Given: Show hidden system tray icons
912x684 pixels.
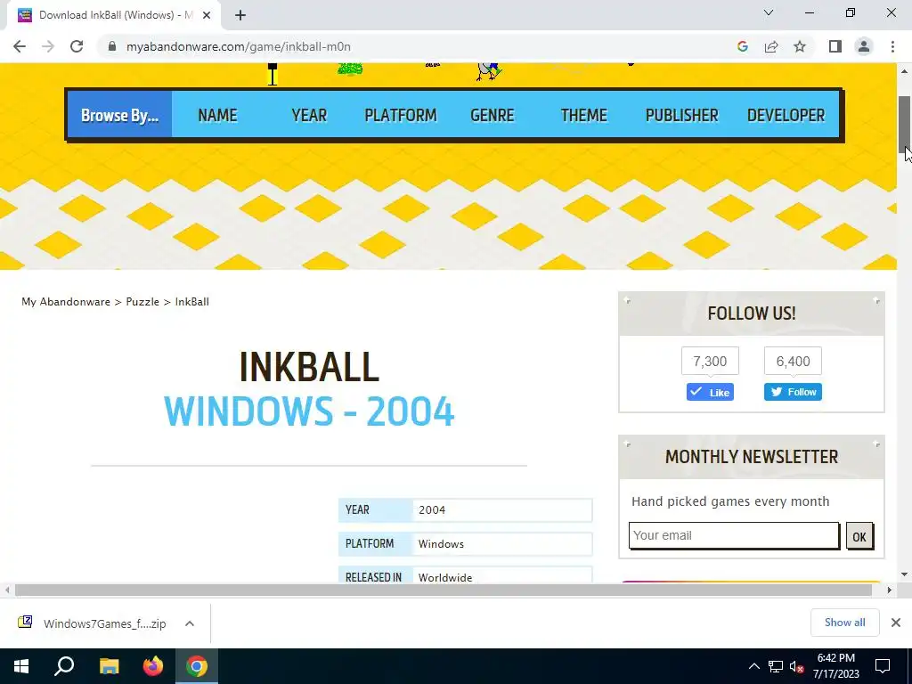Looking at the screenshot, I should tap(753, 666).
